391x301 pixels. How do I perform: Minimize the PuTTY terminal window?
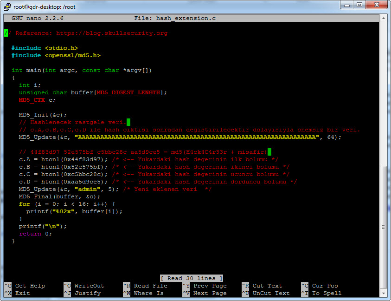click(x=347, y=5)
